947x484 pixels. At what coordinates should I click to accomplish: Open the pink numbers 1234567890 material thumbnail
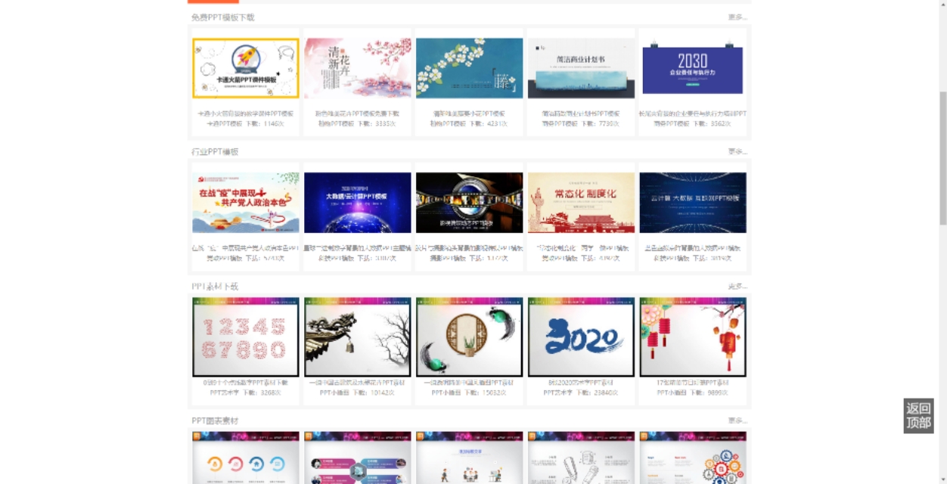(x=246, y=337)
